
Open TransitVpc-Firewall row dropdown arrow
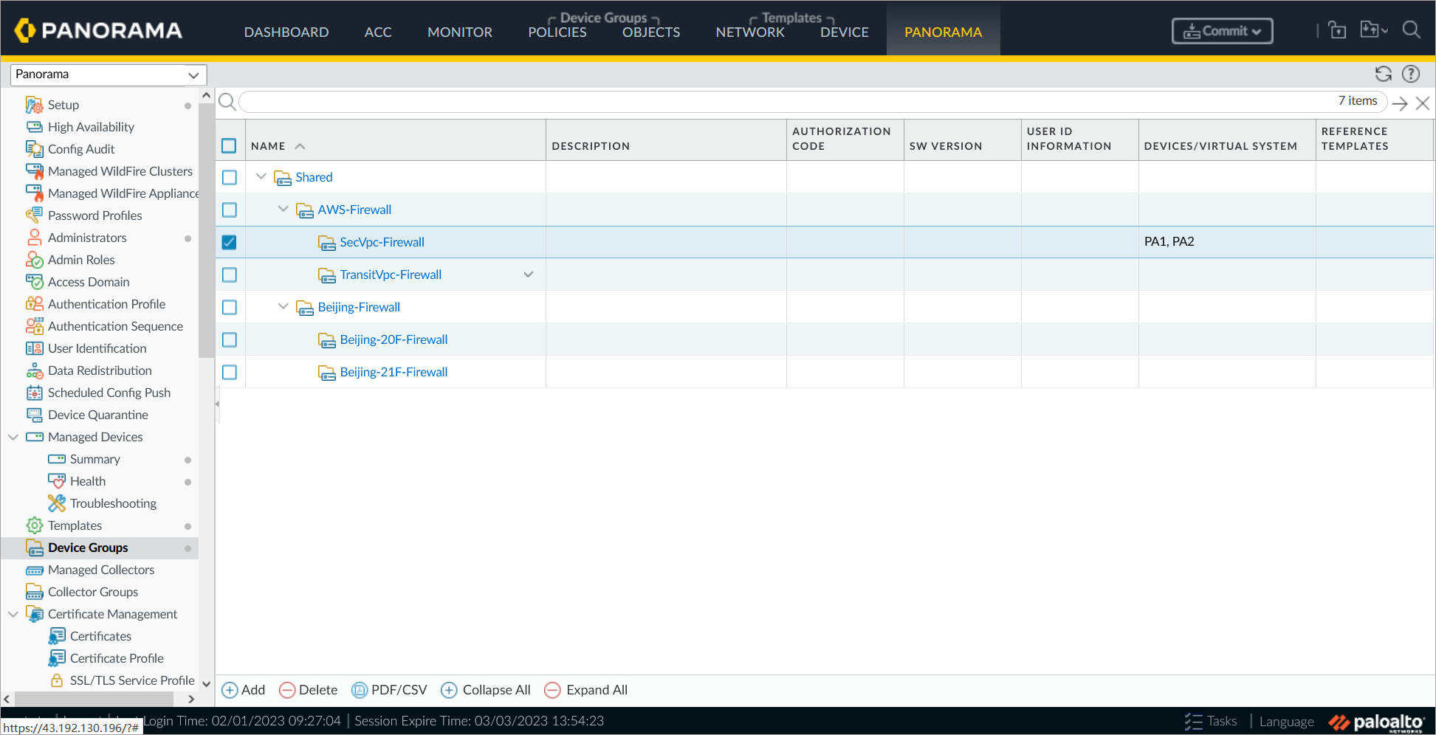tap(529, 275)
